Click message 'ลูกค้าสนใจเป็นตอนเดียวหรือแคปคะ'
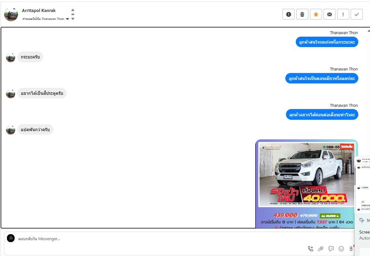370x256 pixels. click(x=322, y=78)
